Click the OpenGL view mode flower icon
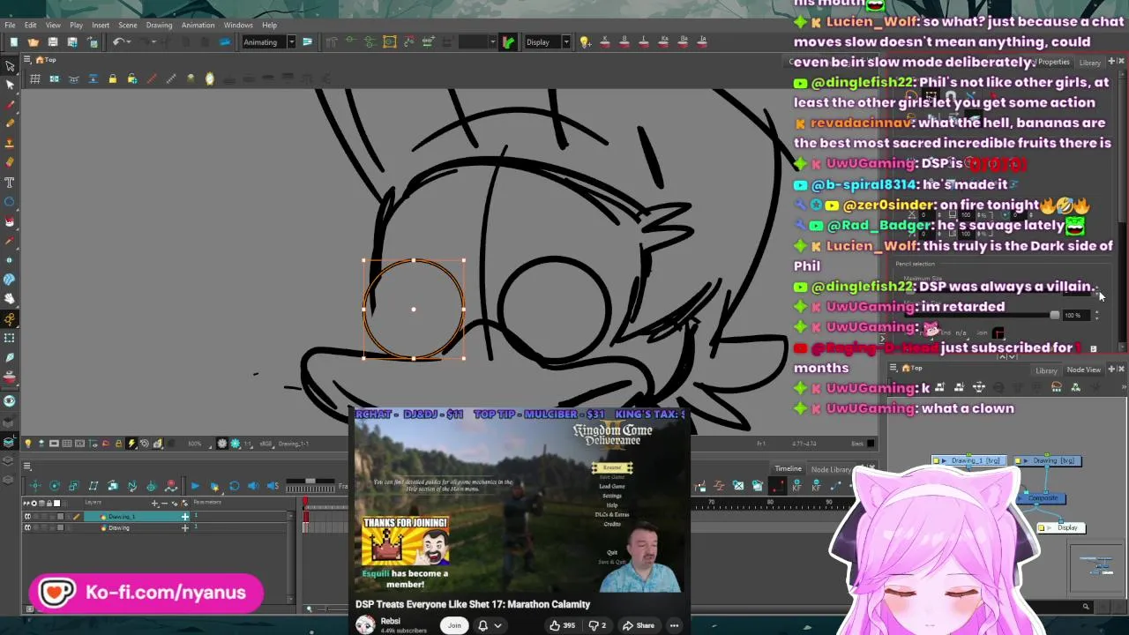Screen dimensions: 1129x635 (x=221, y=444)
